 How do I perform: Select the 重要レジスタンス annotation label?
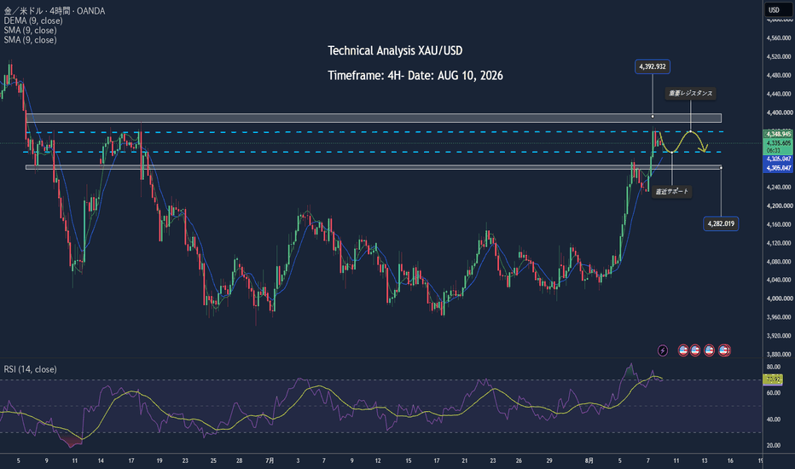(690, 93)
